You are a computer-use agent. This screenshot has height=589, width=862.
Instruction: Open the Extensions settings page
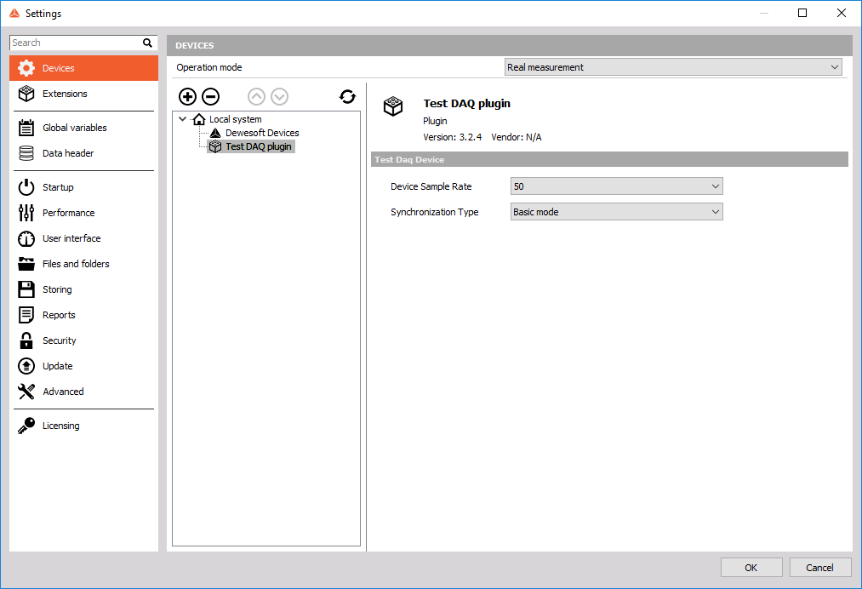(83, 94)
